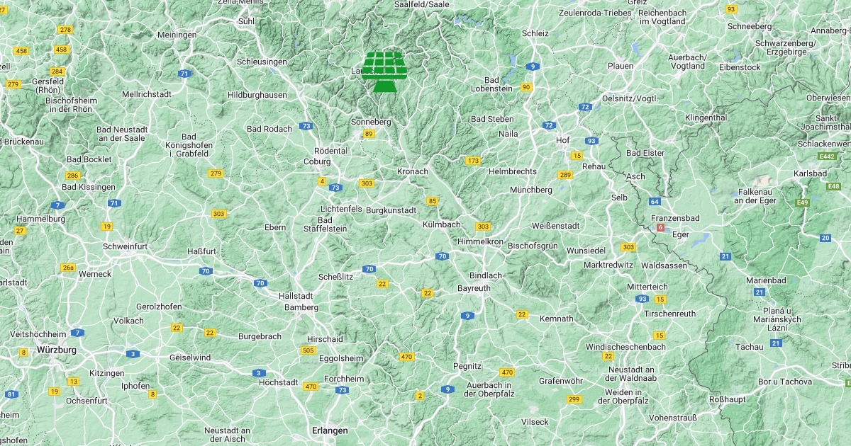Click the Ebern city label
851x446 pixels.
pos(275,227)
